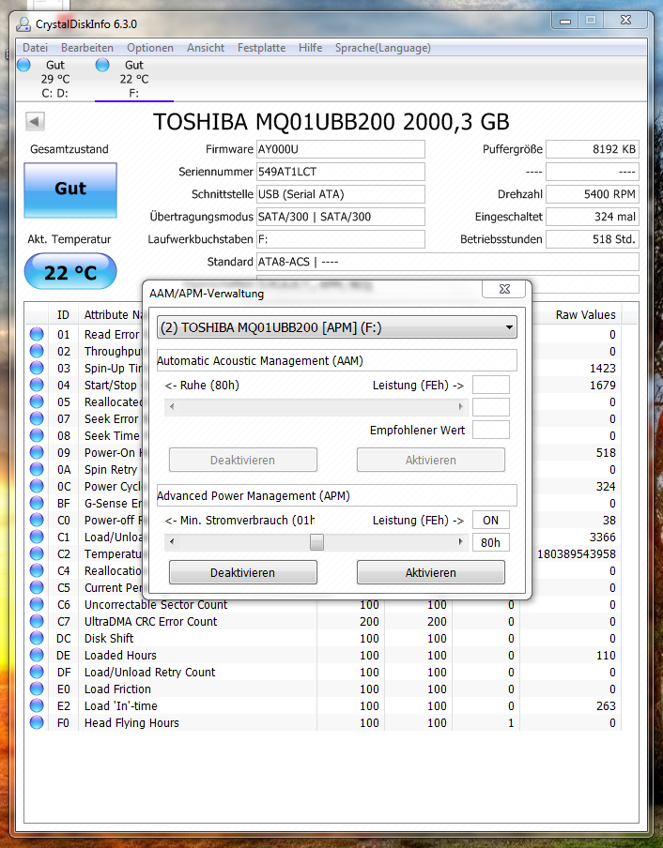Click the Seriennummer field 549AT1LCT
This screenshot has height=848, width=663.
pos(341,172)
